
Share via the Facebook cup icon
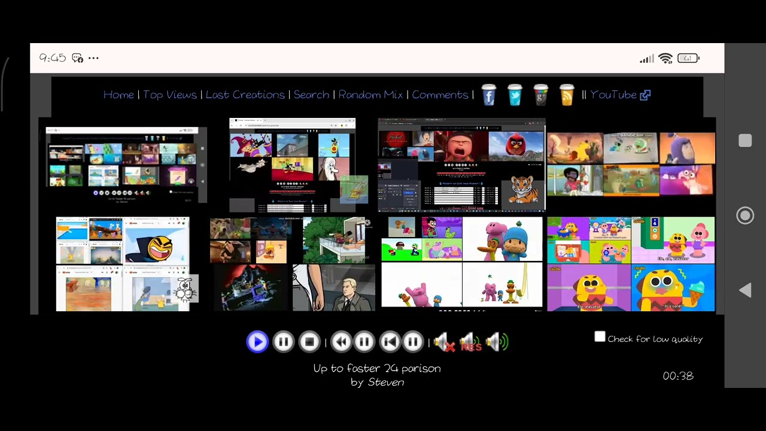point(489,95)
